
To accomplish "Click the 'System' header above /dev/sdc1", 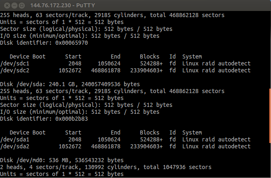I will 192,56.
